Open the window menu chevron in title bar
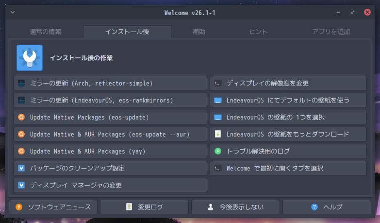The height and width of the screenshot is (223, 380). 13,12
